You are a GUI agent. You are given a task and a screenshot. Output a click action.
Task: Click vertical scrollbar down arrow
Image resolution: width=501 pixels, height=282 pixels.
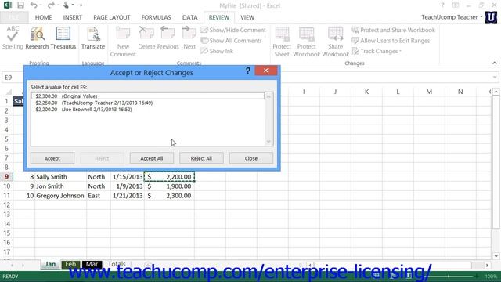pos(496,256)
